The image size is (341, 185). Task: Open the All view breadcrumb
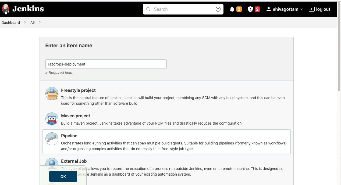click(x=33, y=23)
